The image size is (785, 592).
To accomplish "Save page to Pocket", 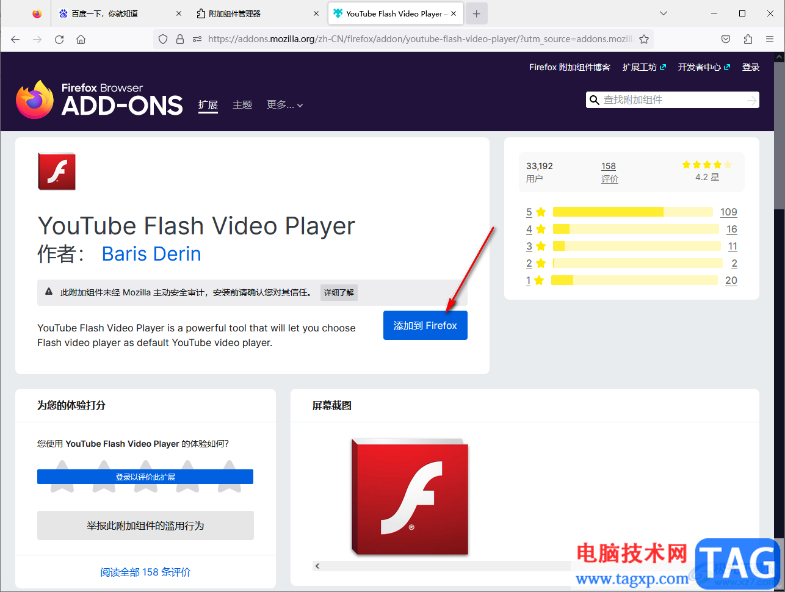I will tap(726, 39).
